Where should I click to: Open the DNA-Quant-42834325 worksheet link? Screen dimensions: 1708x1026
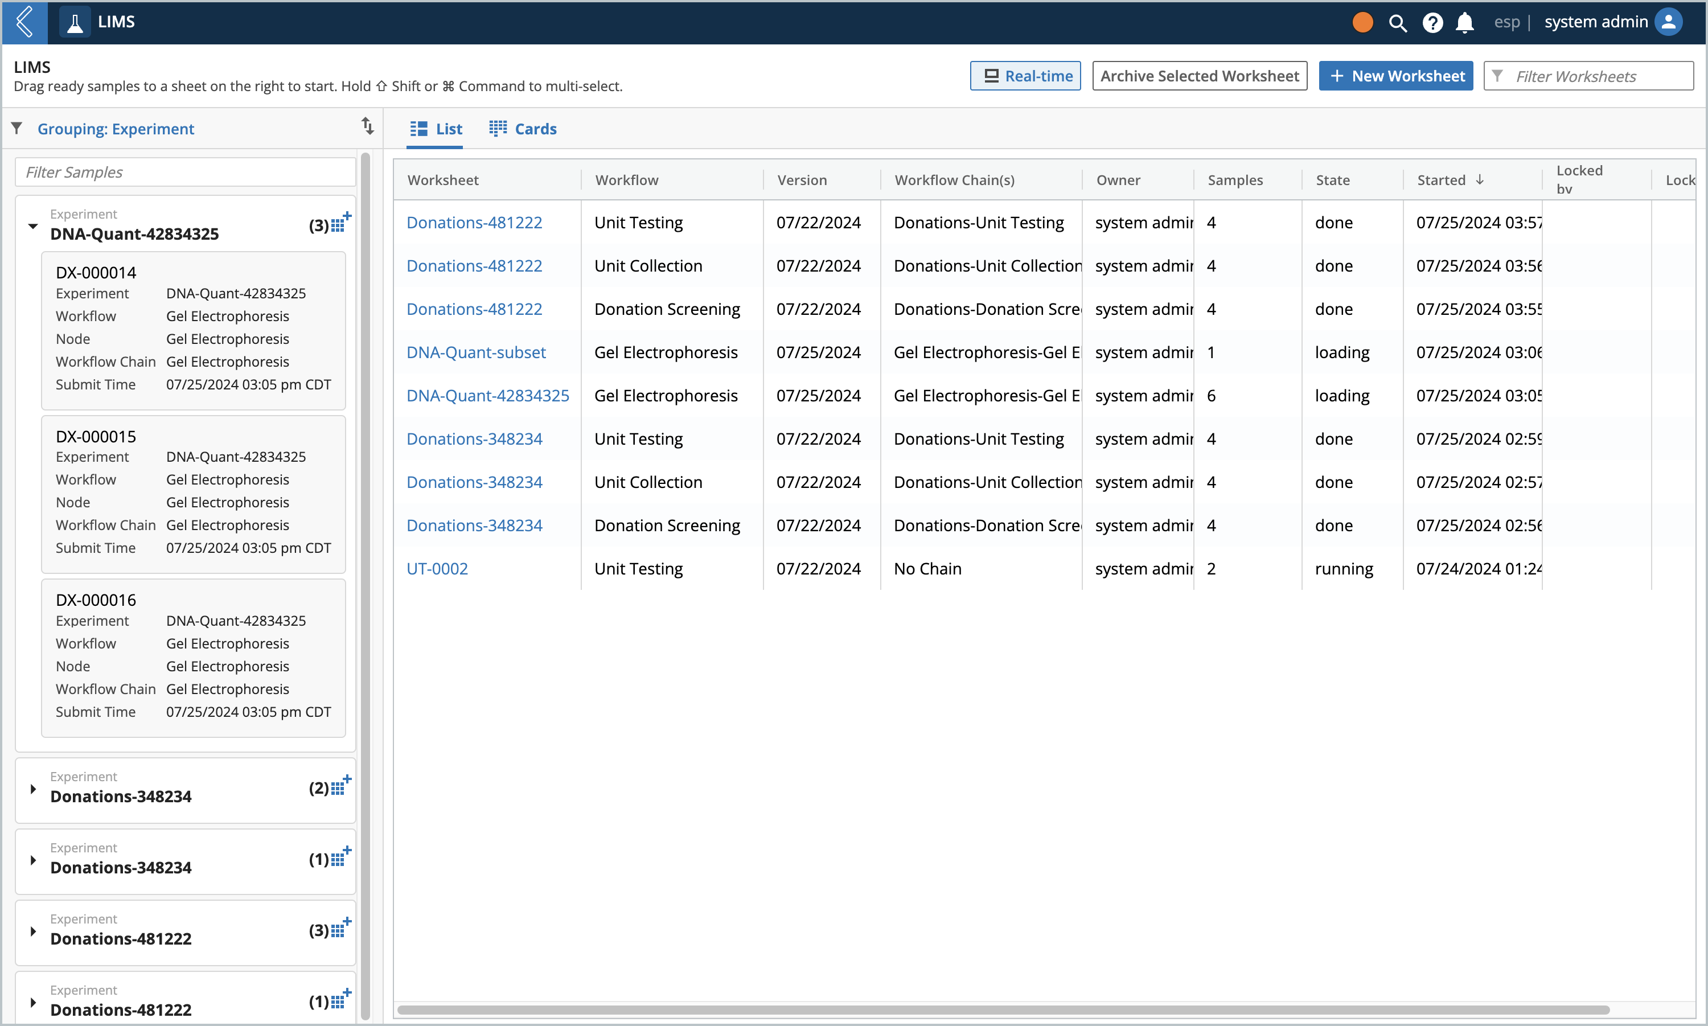pyautogui.click(x=488, y=394)
